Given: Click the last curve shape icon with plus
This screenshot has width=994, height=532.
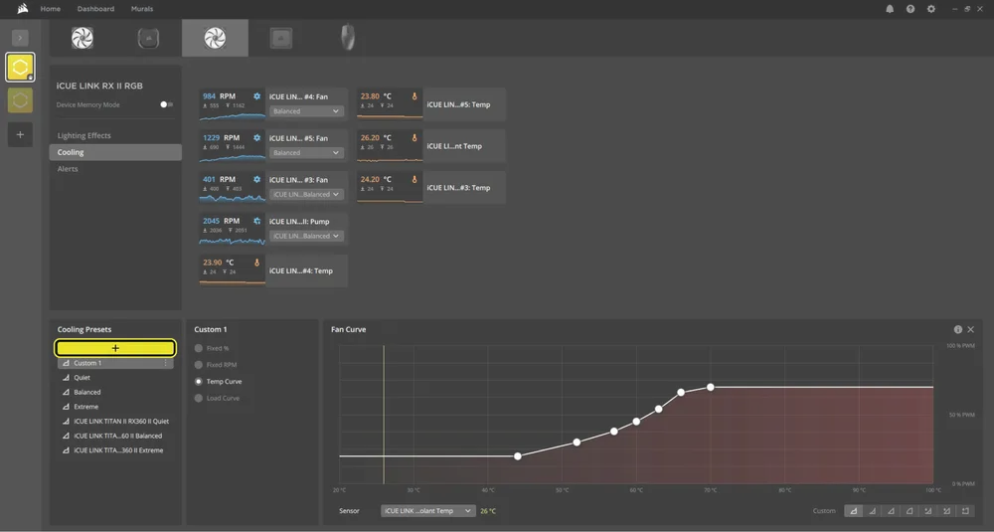Looking at the screenshot, I should click(x=965, y=510).
